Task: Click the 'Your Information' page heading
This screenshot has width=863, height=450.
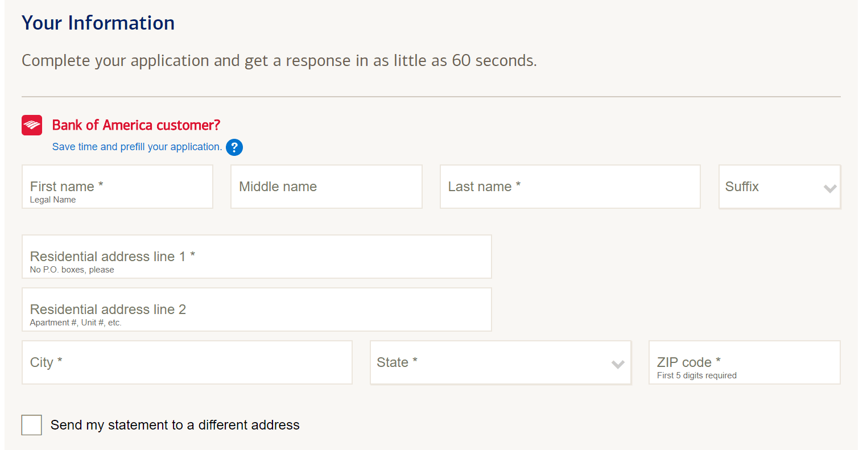Action: [98, 23]
